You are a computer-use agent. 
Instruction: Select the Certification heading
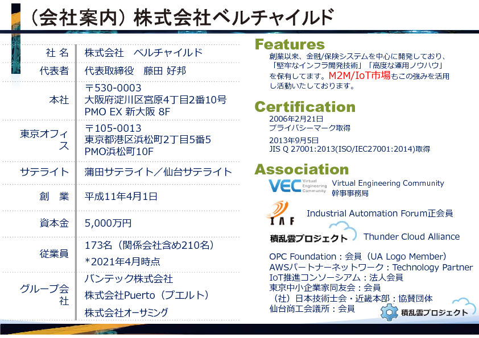(304, 107)
